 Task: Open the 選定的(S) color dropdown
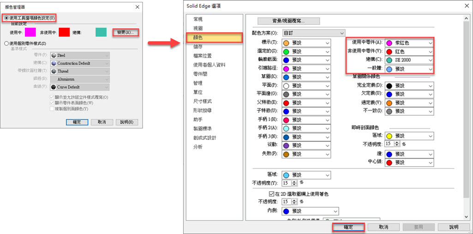(306, 52)
